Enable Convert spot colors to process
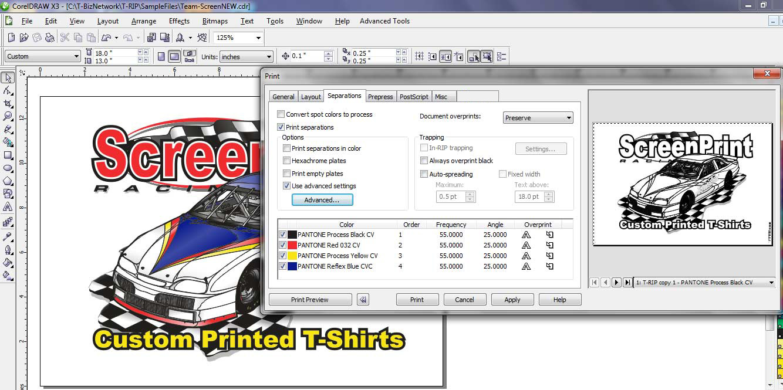 tap(281, 114)
